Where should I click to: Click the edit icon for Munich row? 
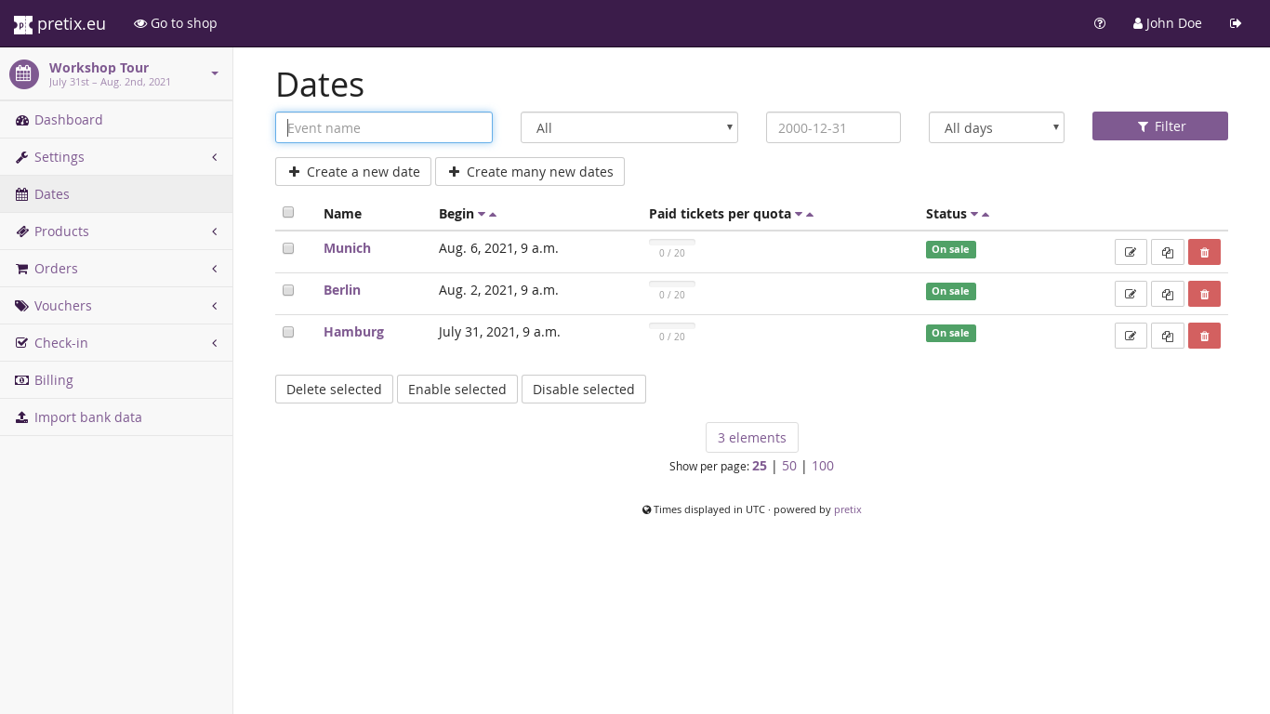pos(1131,252)
